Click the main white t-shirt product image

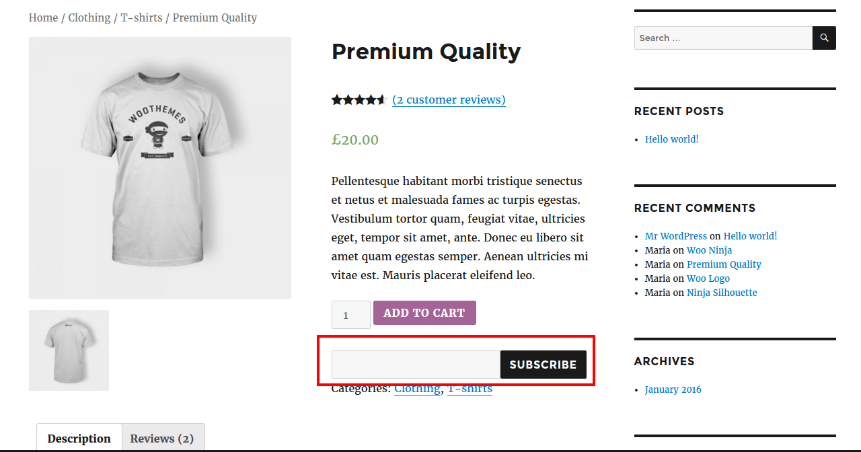tap(160, 168)
